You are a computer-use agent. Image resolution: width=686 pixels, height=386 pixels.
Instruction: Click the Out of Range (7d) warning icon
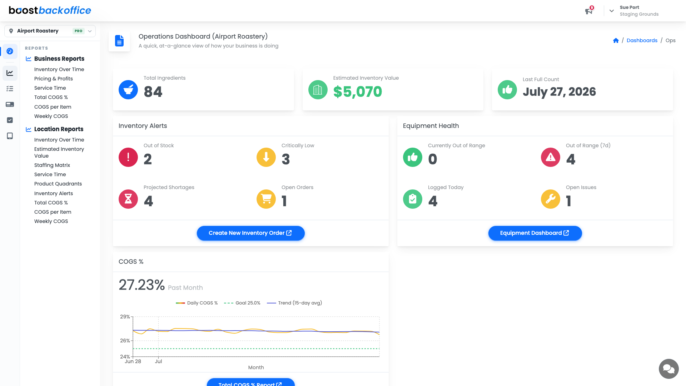[551, 157]
